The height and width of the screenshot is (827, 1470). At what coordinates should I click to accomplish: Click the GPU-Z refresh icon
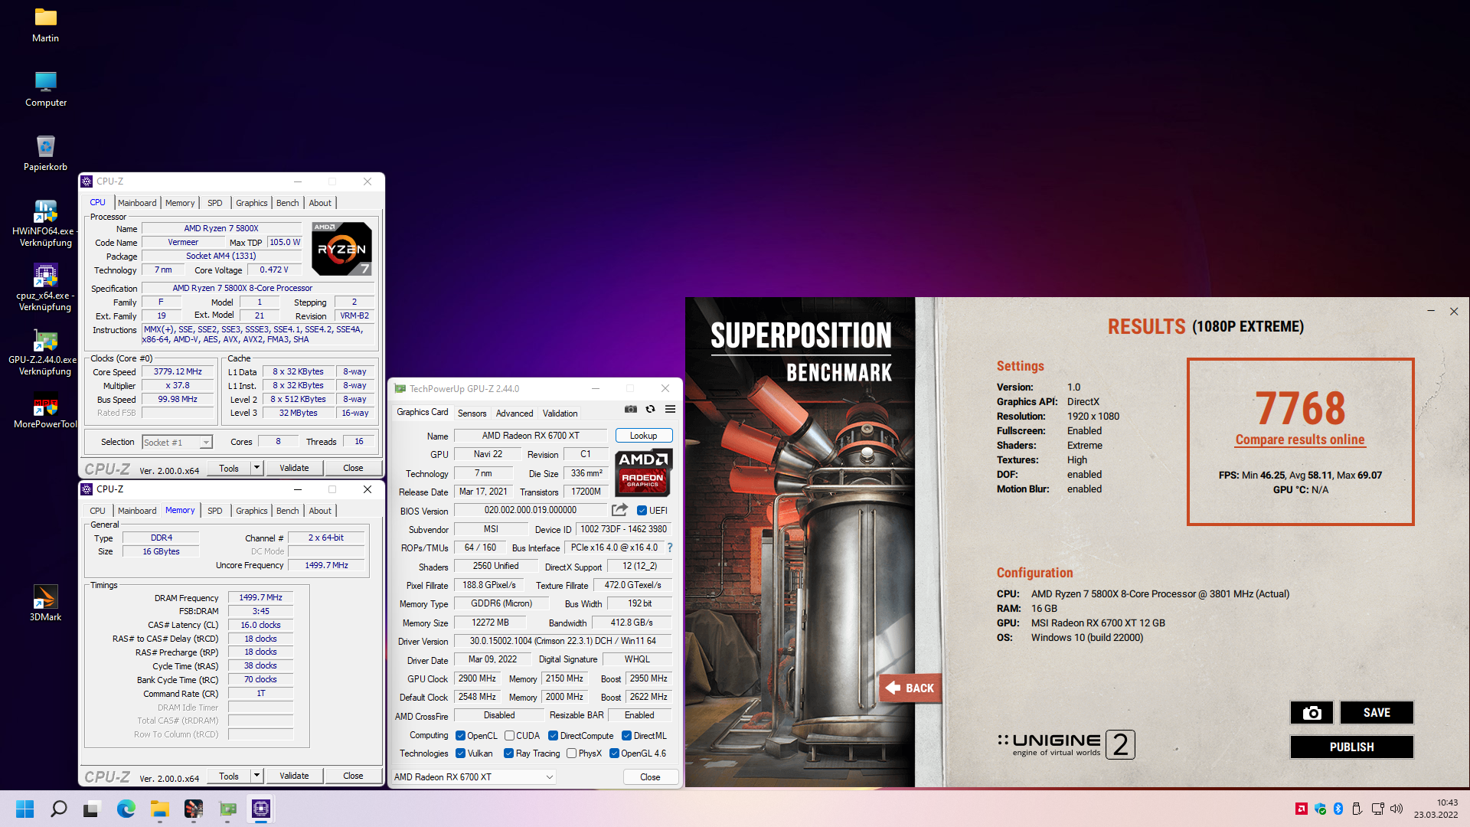pyautogui.click(x=650, y=409)
